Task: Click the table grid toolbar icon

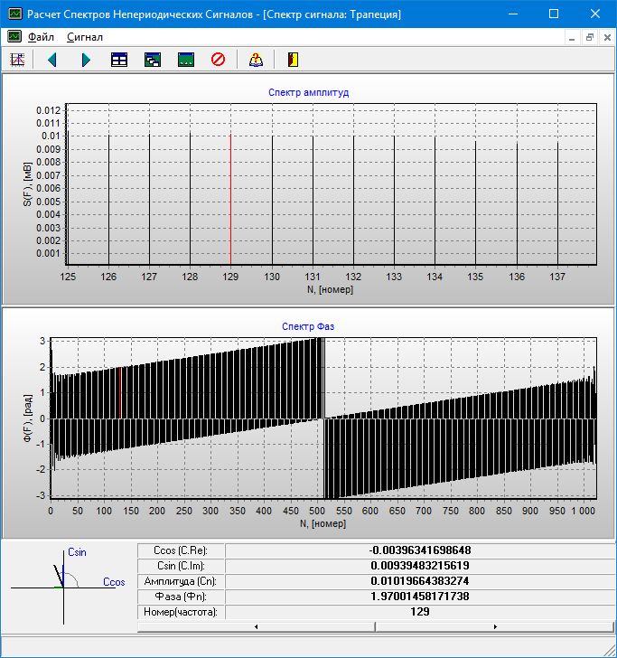Action: (x=119, y=60)
